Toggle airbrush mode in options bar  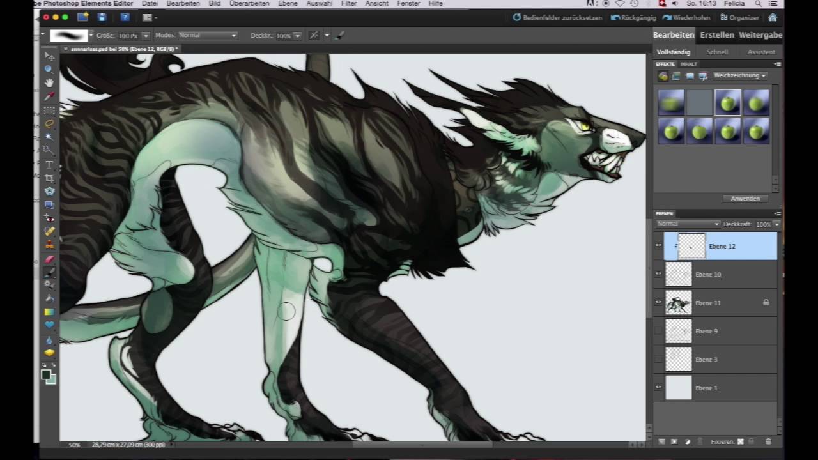tap(314, 36)
